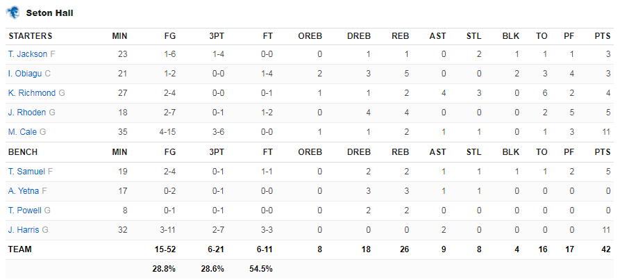Click the Seton Hall team logo icon

click(x=12, y=13)
